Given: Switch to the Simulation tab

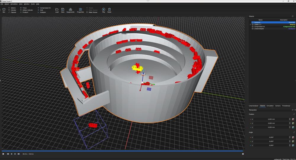Looking at the screenshot, I should (270, 106).
